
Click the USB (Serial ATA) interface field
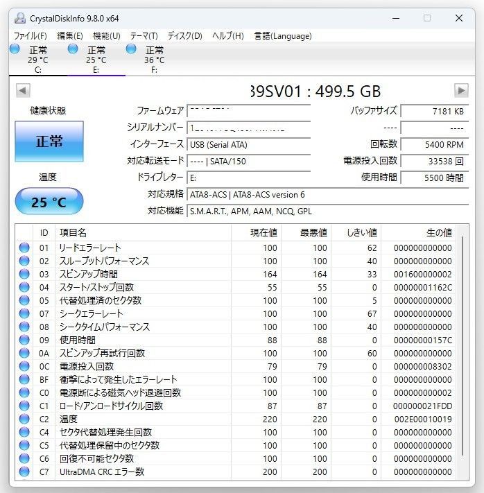[x=248, y=145]
